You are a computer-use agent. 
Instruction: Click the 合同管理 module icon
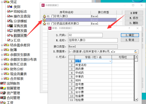coord(4,98)
